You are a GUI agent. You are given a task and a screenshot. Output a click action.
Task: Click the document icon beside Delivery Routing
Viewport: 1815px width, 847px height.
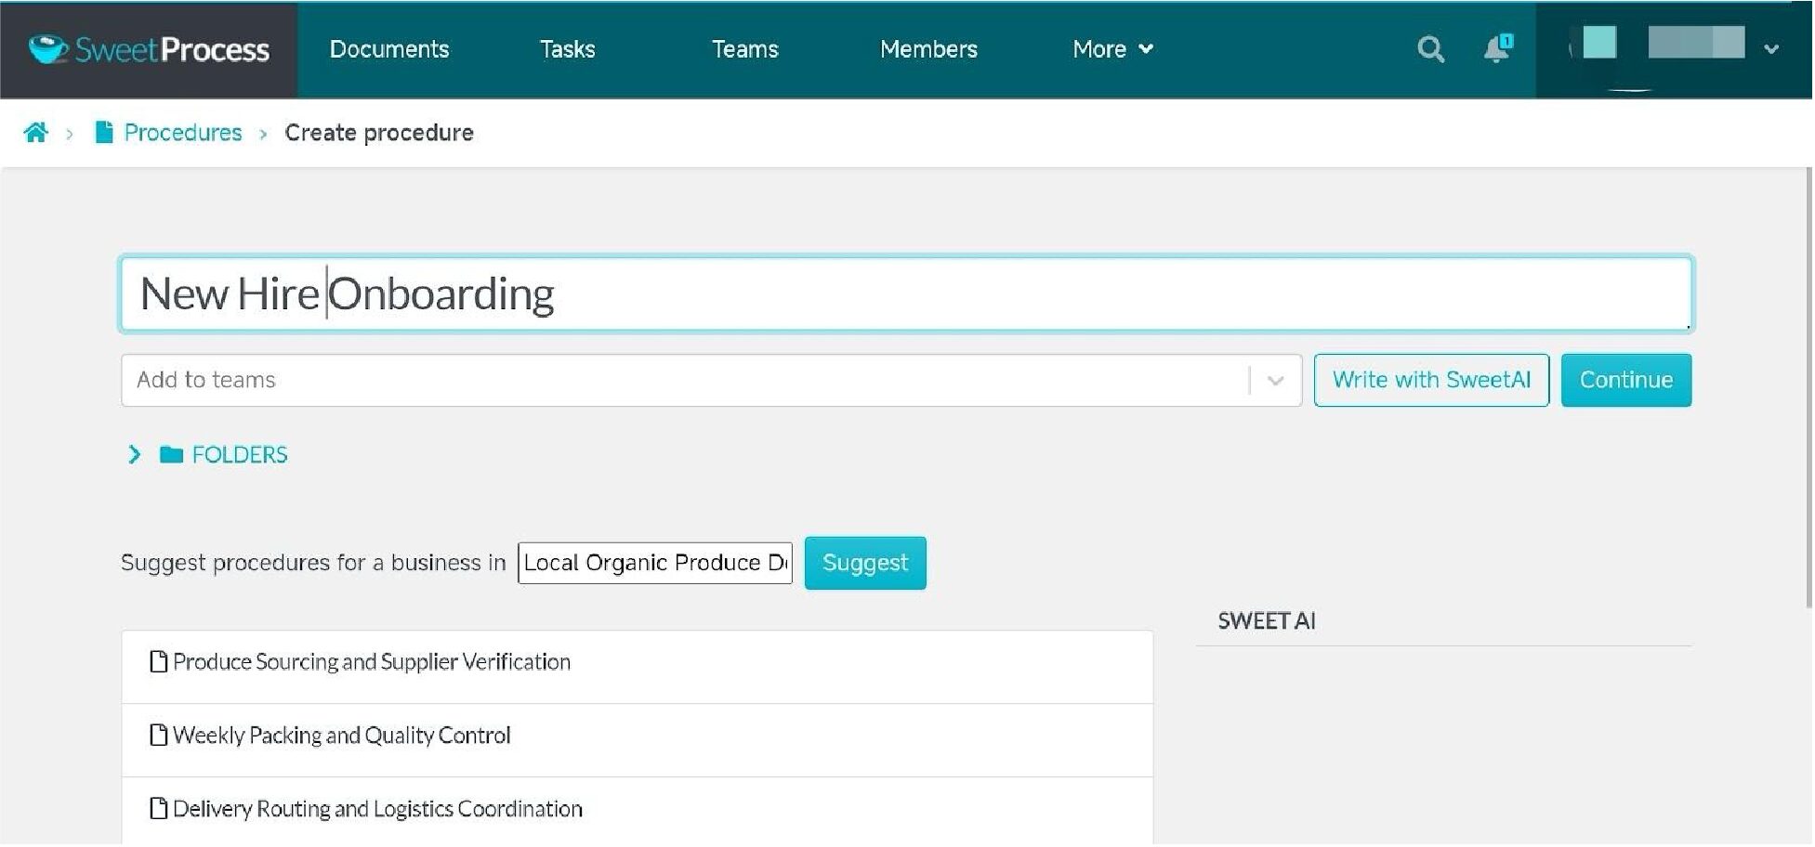click(x=159, y=809)
